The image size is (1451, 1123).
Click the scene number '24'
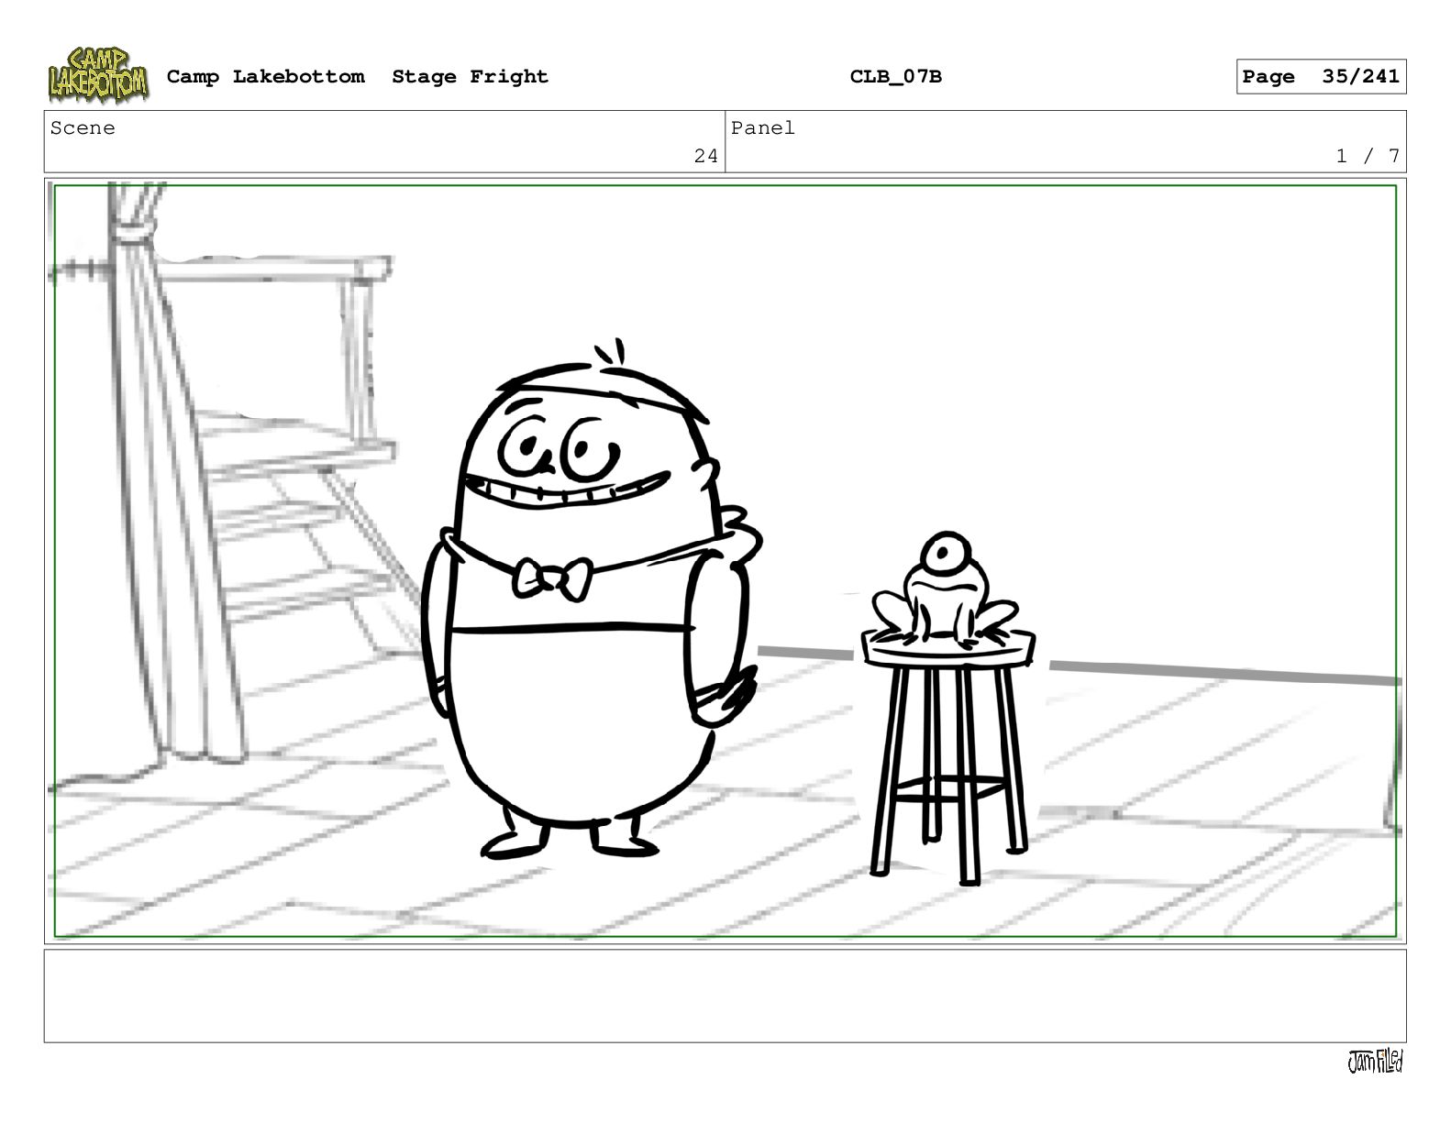pos(705,156)
